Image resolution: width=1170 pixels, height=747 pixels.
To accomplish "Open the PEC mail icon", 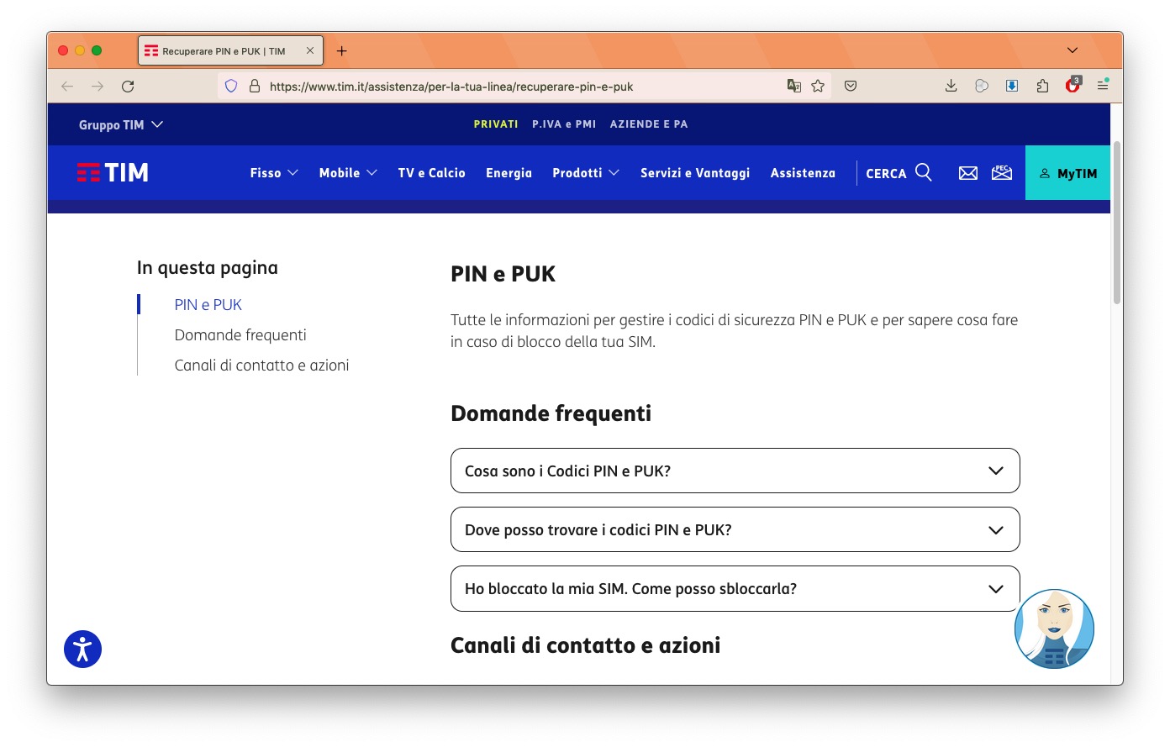I will 1001,172.
